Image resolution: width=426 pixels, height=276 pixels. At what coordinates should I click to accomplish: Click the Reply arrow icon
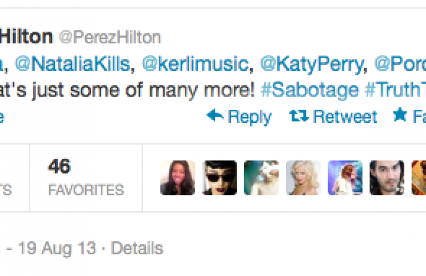click(214, 116)
